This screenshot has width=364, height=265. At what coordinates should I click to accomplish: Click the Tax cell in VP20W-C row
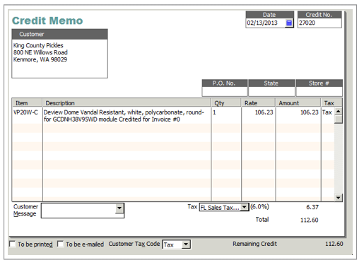click(x=327, y=115)
